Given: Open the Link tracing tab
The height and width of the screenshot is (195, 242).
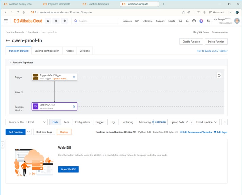Looking at the screenshot, I should 127,122.
